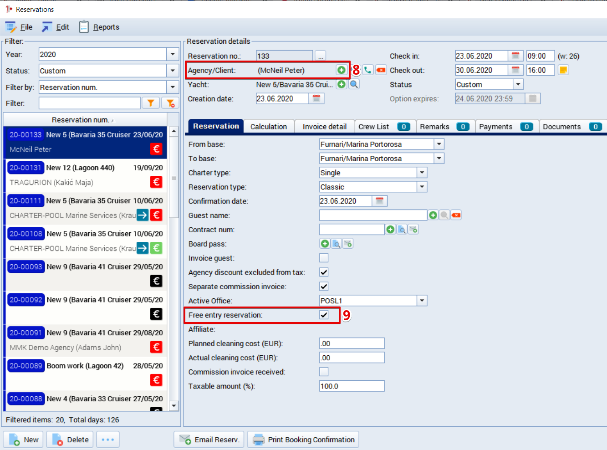607x450 pixels.
Task: Apply filter with orange funnel icon
Action: coord(151,103)
